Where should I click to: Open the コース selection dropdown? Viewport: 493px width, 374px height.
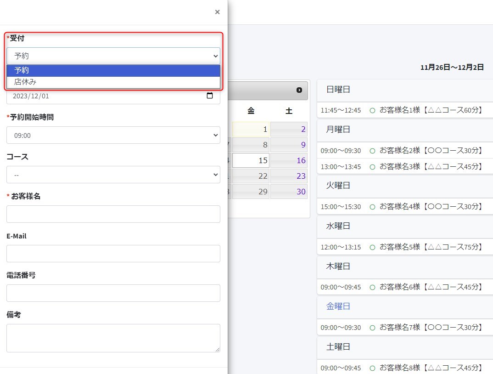coord(113,175)
